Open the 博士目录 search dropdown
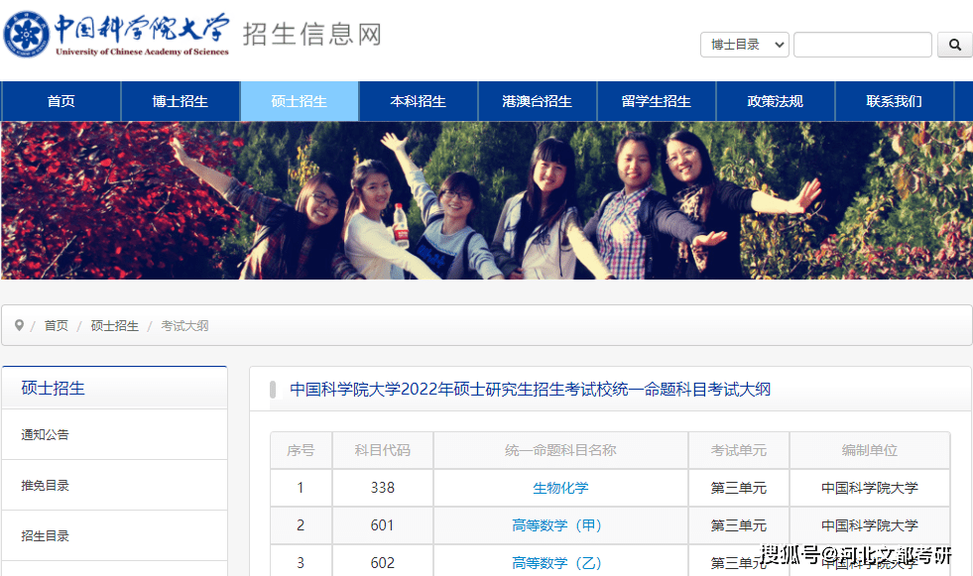The width and height of the screenshot is (973, 576). (x=744, y=45)
